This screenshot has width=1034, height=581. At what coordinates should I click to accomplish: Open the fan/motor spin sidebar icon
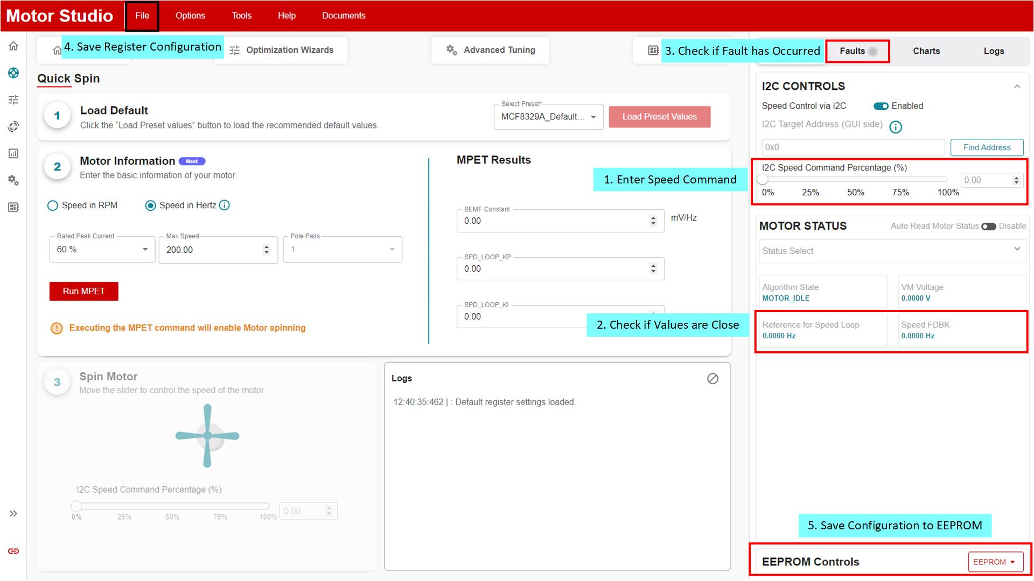(13, 73)
